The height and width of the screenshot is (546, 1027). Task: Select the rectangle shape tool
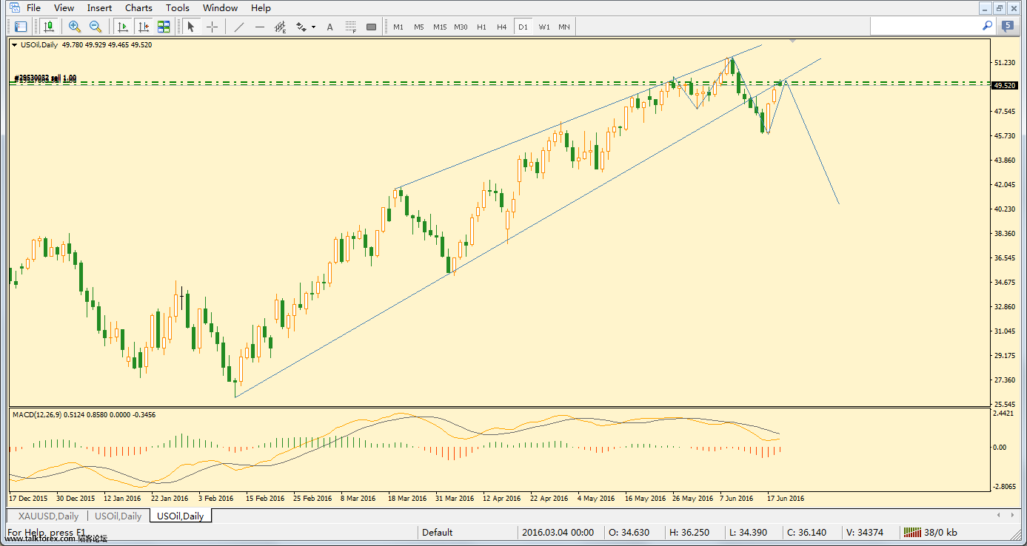[x=372, y=27]
